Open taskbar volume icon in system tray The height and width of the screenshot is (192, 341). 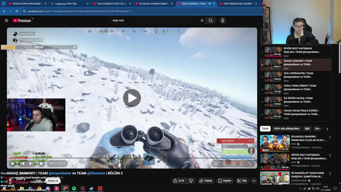pyautogui.click(x=318, y=189)
